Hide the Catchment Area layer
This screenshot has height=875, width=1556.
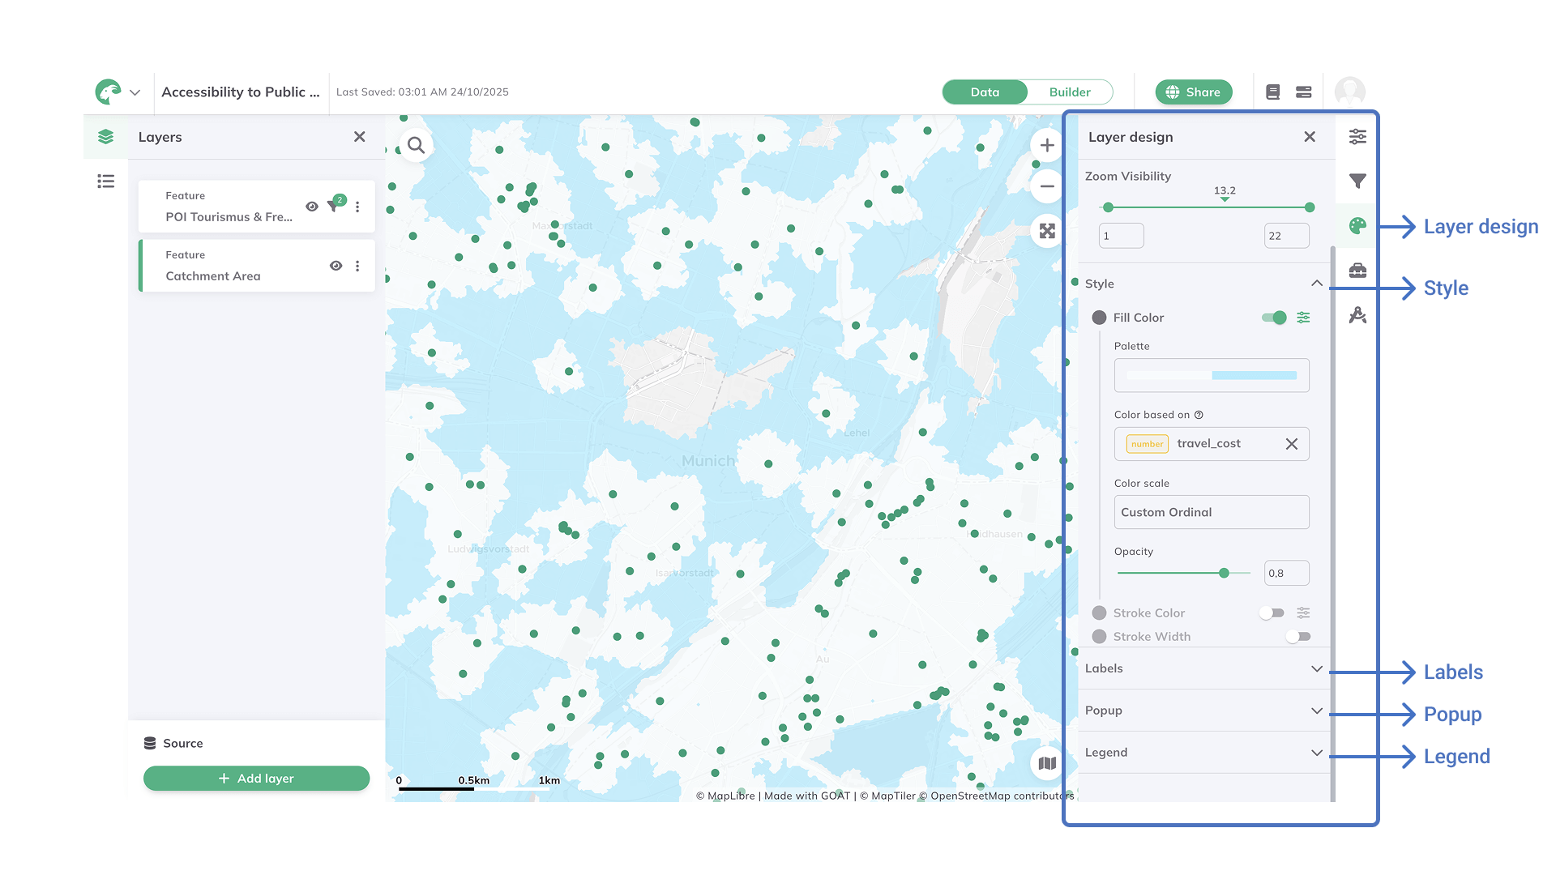coord(336,266)
